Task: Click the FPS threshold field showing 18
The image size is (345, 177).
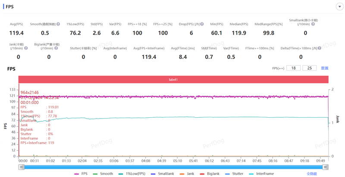Action: (x=293, y=68)
